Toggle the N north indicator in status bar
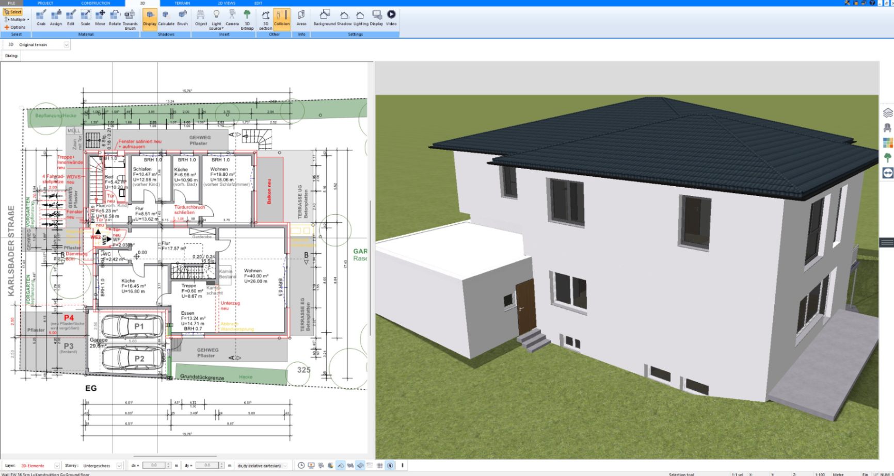This screenshot has height=476, width=894. click(390, 466)
